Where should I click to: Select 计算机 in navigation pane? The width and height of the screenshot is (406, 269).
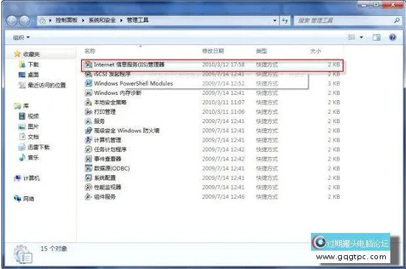click(31, 178)
